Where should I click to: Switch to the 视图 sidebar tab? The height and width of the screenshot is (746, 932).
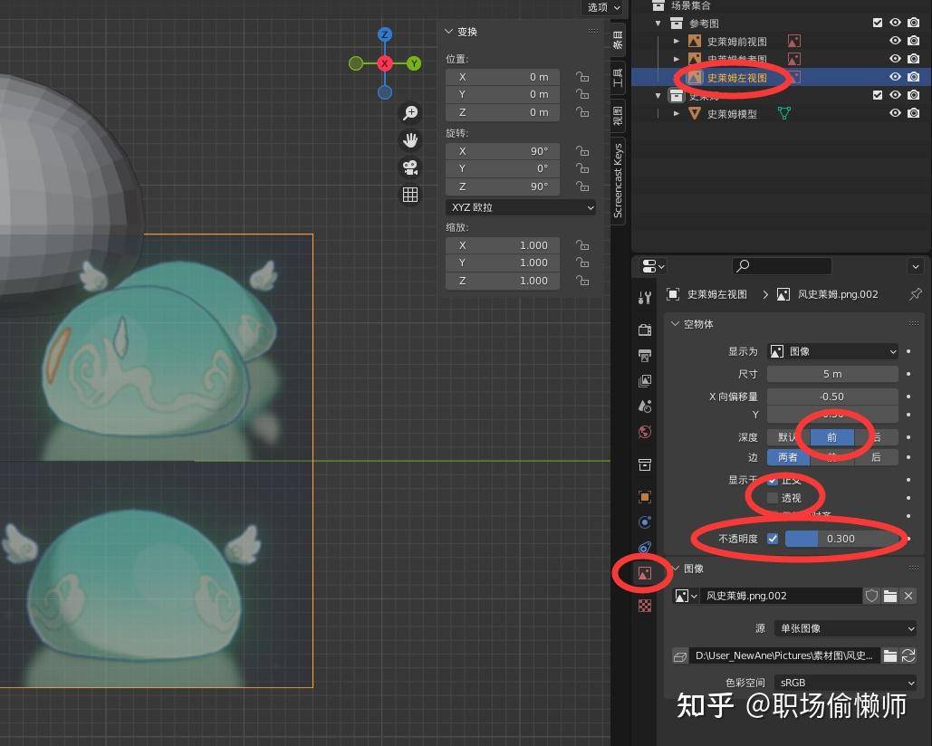coord(618,115)
